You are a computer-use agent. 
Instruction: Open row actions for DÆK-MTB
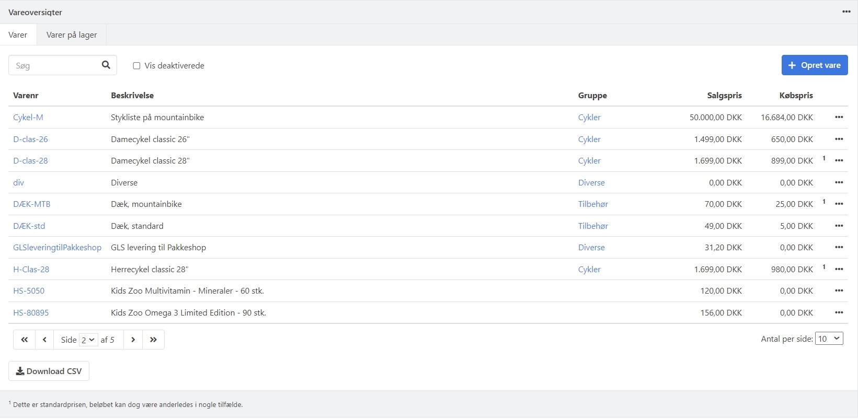pos(839,204)
